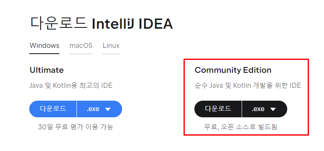Image resolution: width=324 pixels, height=151 pixels.
Task: Click the black Community Edition 다운로드 button
Action: point(218,109)
